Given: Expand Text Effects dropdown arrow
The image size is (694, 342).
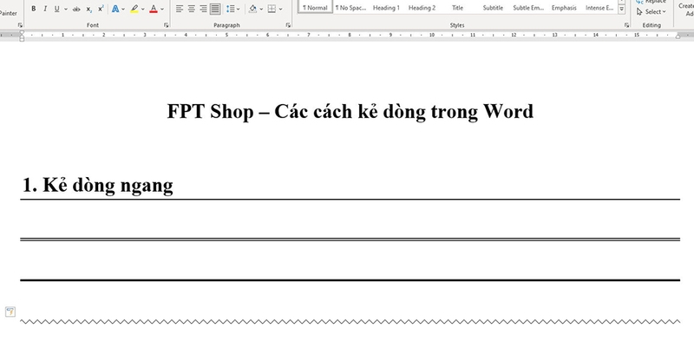Looking at the screenshot, I should (x=123, y=9).
